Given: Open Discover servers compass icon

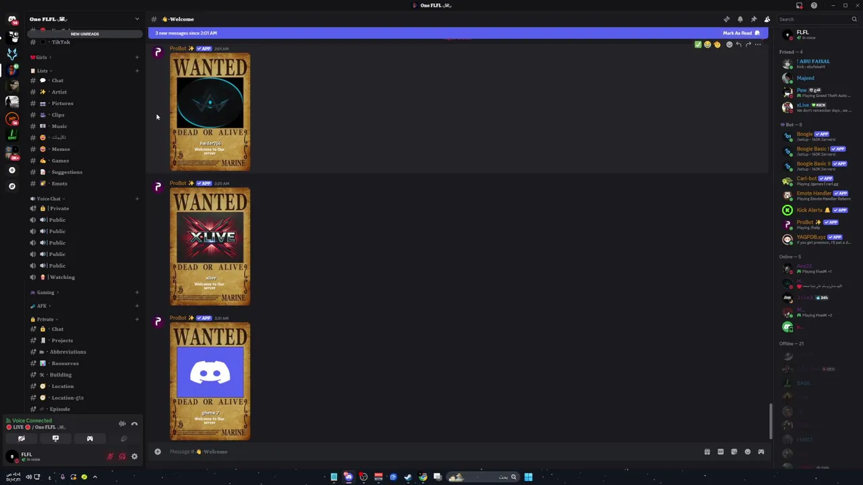Looking at the screenshot, I should [x=11, y=186].
